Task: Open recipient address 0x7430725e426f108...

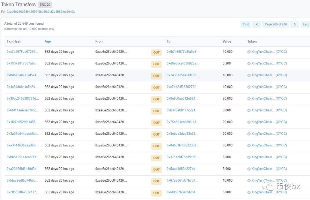Action: click(x=183, y=75)
